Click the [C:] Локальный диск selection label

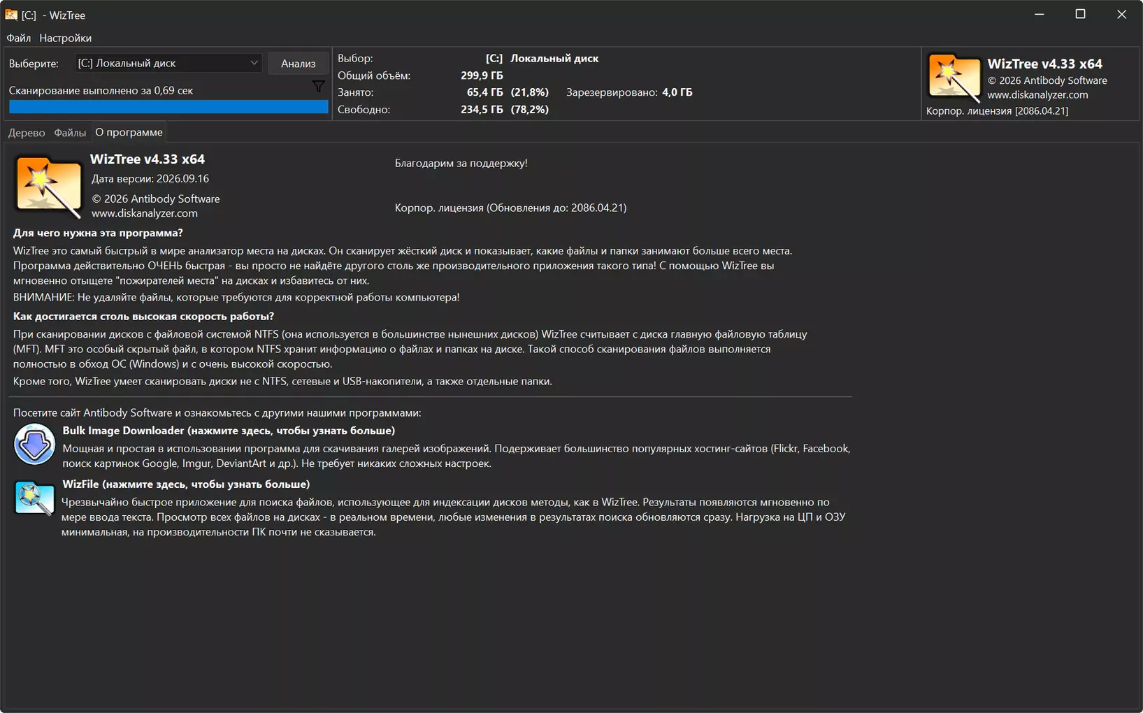click(542, 59)
